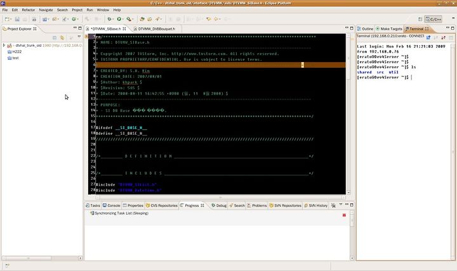Click the Save toolbar icon

[x=17, y=19]
